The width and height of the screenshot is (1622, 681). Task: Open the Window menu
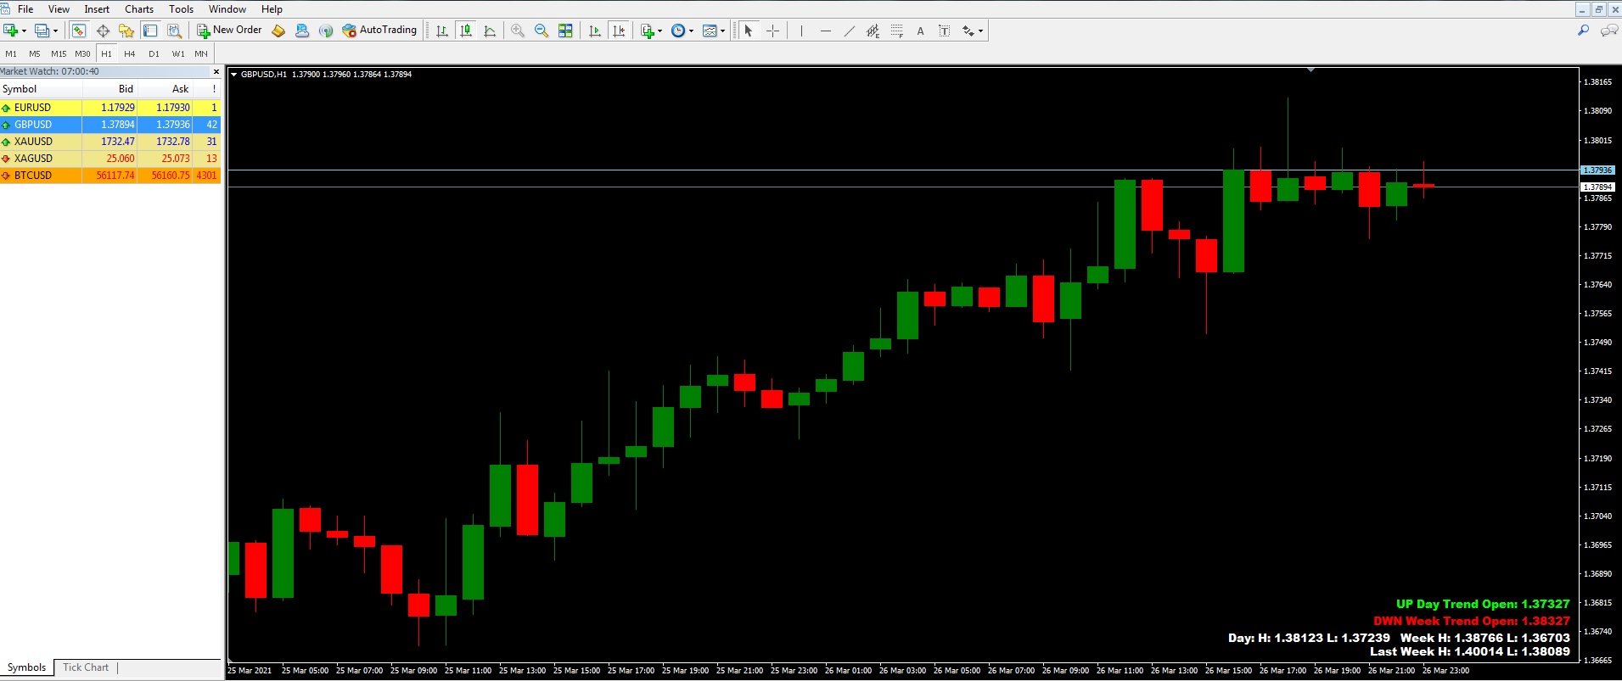pyautogui.click(x=227, y=9)
